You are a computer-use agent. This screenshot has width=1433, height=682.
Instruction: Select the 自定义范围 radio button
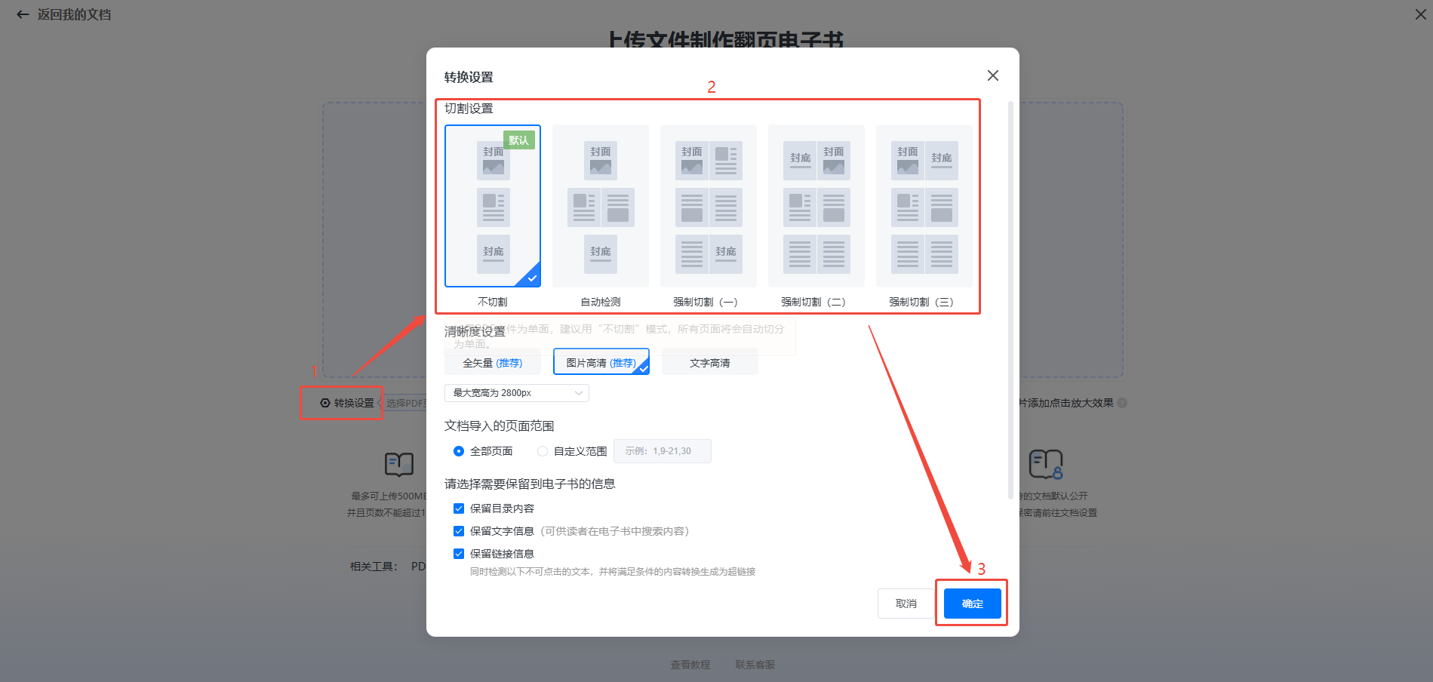(x=543, y=451)
